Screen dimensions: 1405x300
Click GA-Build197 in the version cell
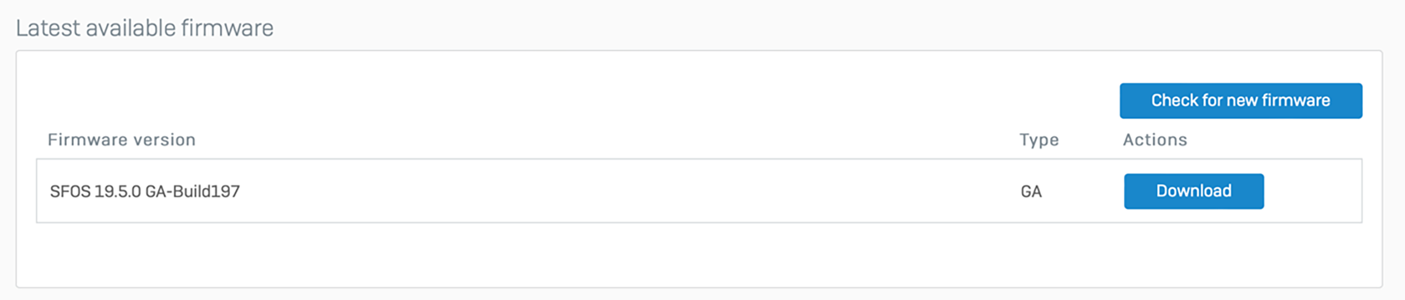click(x=192, y=191)
